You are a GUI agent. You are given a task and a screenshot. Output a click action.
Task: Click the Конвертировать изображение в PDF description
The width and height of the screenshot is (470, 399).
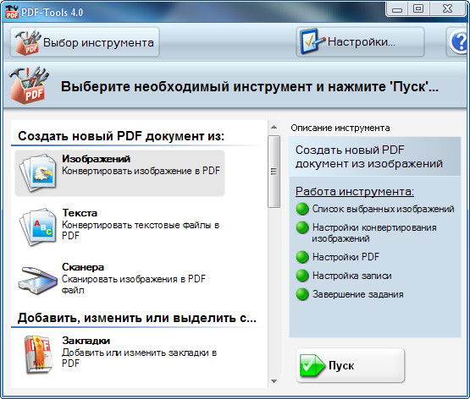(x=141, y=171)
